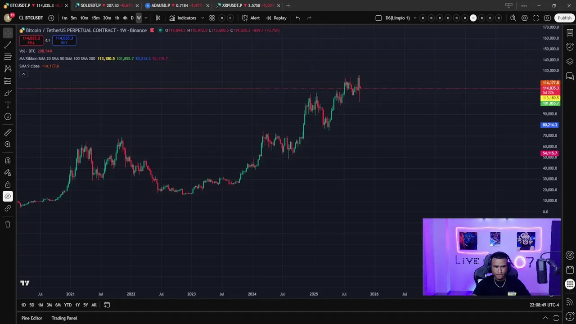This screenshot has width=576, height=324.
Task: Enter fullscreen mode
Action: (x=536, y=18)
